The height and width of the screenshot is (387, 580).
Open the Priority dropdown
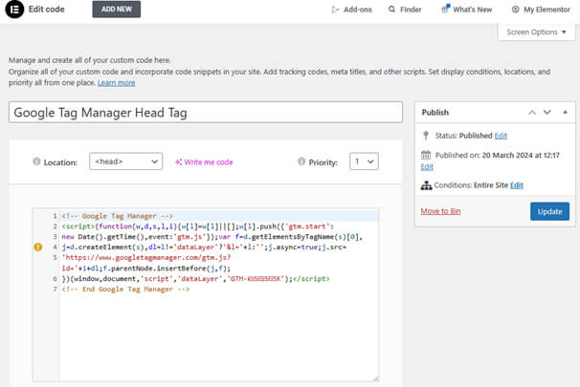364,161
